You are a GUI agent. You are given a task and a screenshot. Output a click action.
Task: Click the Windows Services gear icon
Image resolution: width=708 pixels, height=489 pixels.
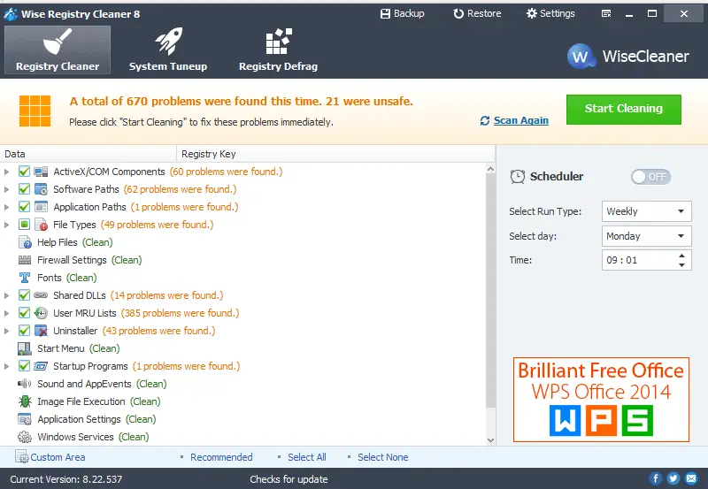25,437
